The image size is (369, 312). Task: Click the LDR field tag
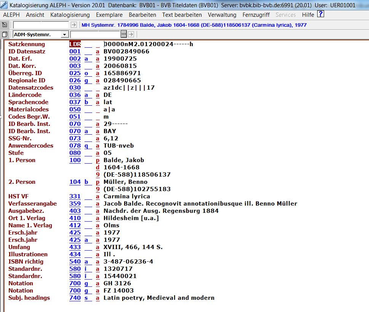coord(75,44)
